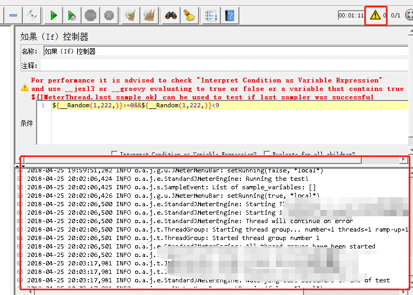Open Help with question mark book icon
The height and width of the screenshot is (295, 413).
(230, 15)
